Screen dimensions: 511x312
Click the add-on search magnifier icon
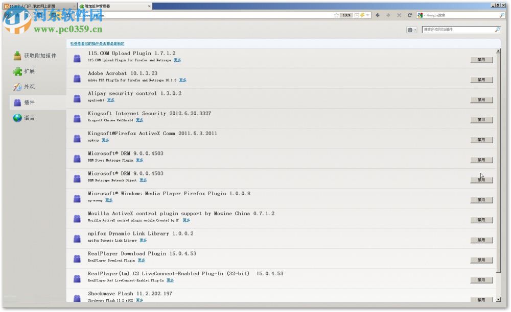497,30
